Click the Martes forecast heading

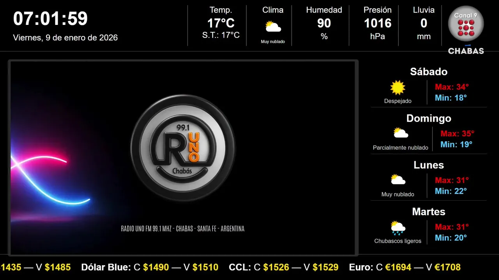tap(429, 212)
